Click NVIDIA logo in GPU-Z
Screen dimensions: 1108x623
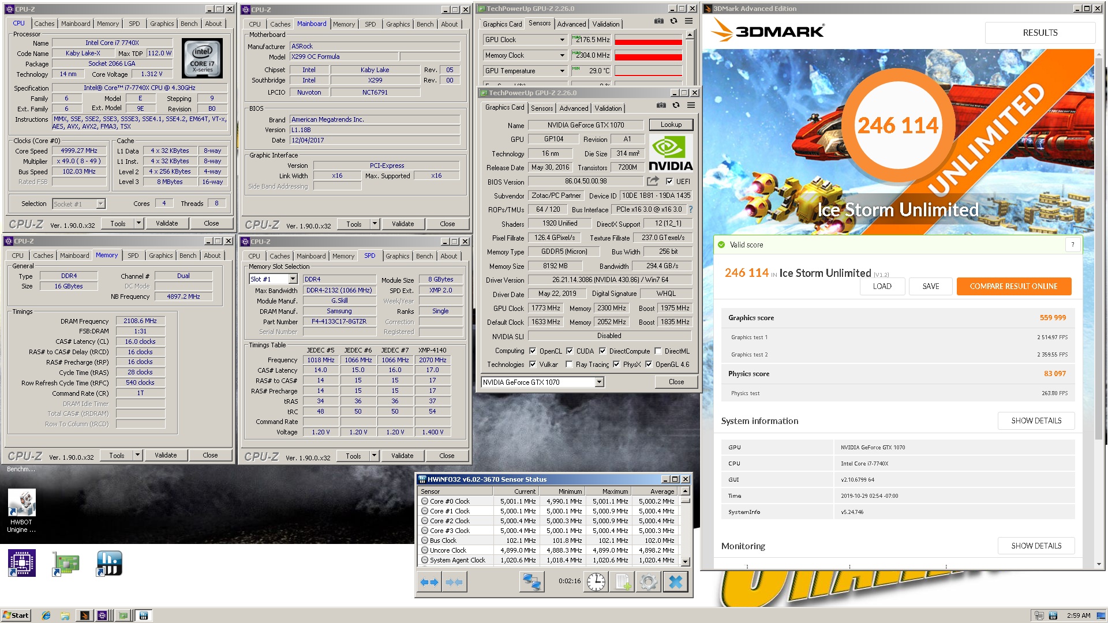point(671,153)
